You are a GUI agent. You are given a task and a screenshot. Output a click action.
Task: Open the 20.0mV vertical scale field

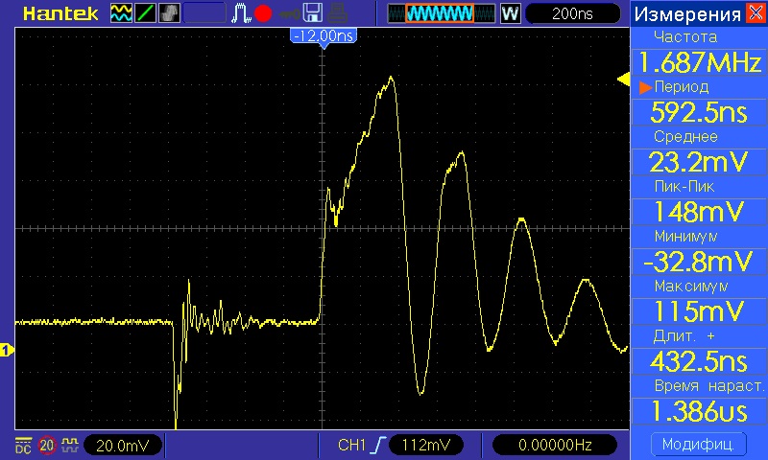point(123,445)
